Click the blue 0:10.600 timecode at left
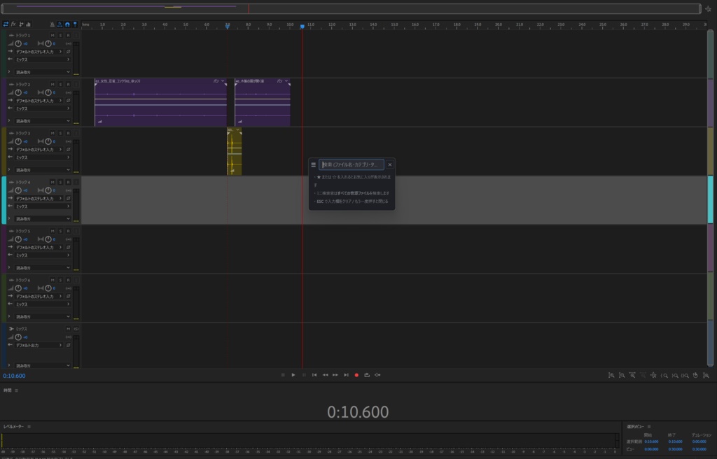Image resolution: width=717 pixels, height=459 pixels. click(x=14, y=376)
